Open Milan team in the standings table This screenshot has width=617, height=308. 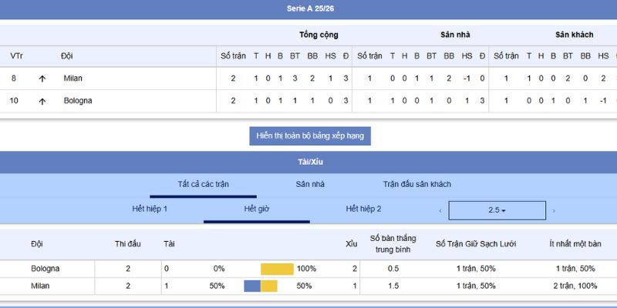tap(73, 79)
